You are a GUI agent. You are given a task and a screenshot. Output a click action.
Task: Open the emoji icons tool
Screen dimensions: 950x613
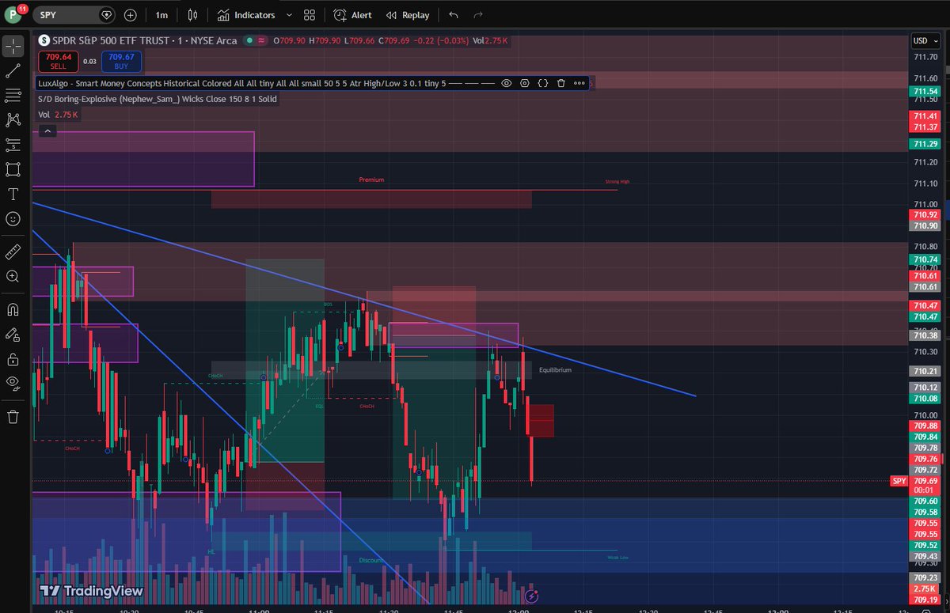pos(13,219)
